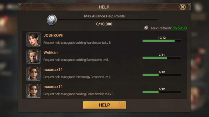This screenshot has width=209, height=117.
Task: Click the yellow HELP button
Action: 104,105
